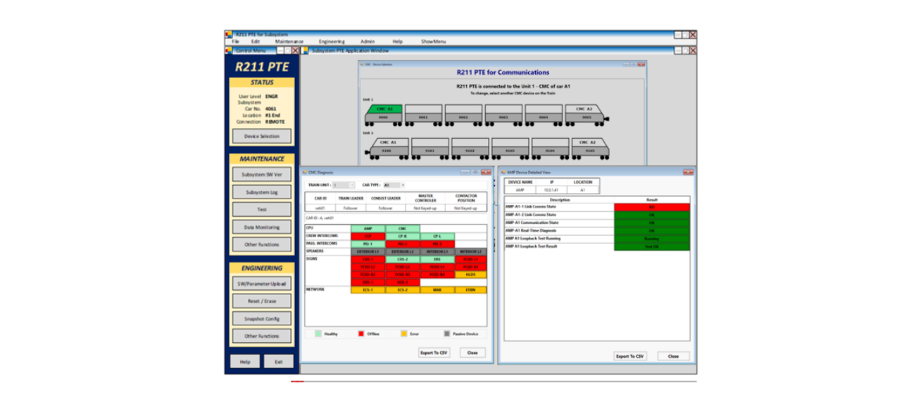The height and width of the screenshot is (414, 904).
Task: Click the CP-R crew intercom cell
Action: pos(402,236)
